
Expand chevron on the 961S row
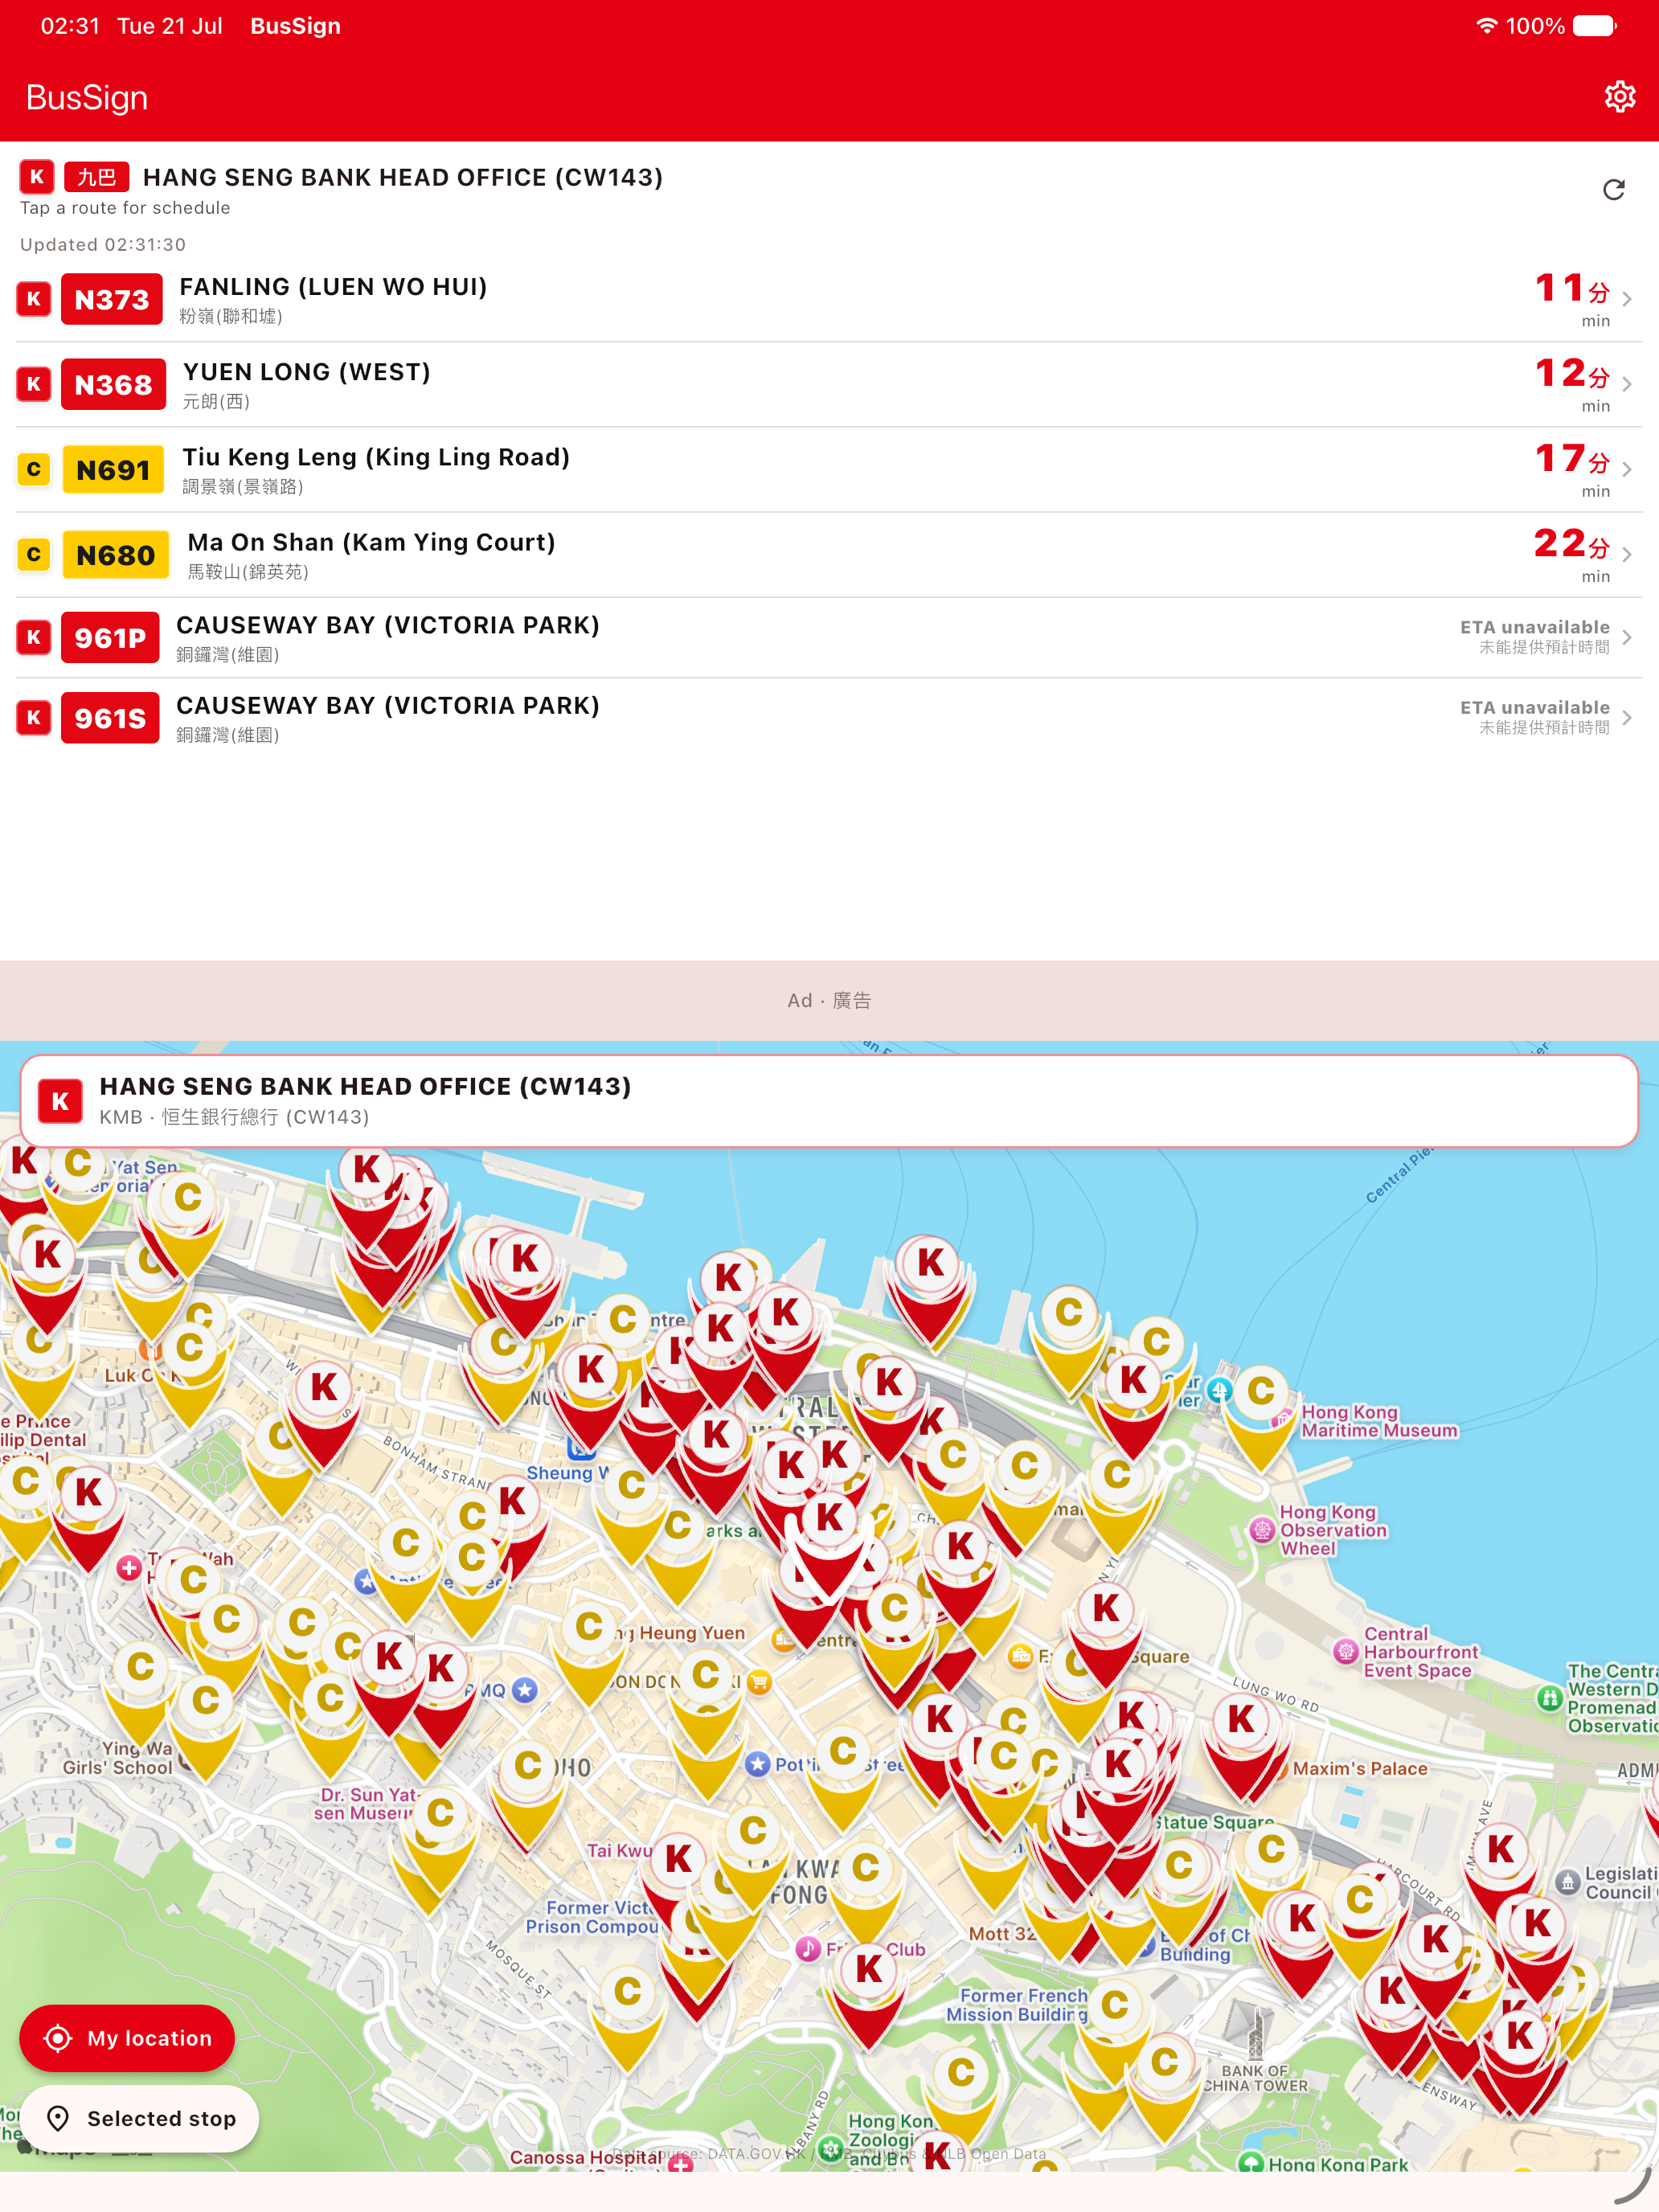1627,718
